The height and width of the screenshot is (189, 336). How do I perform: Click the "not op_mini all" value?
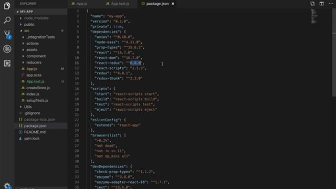112,156
